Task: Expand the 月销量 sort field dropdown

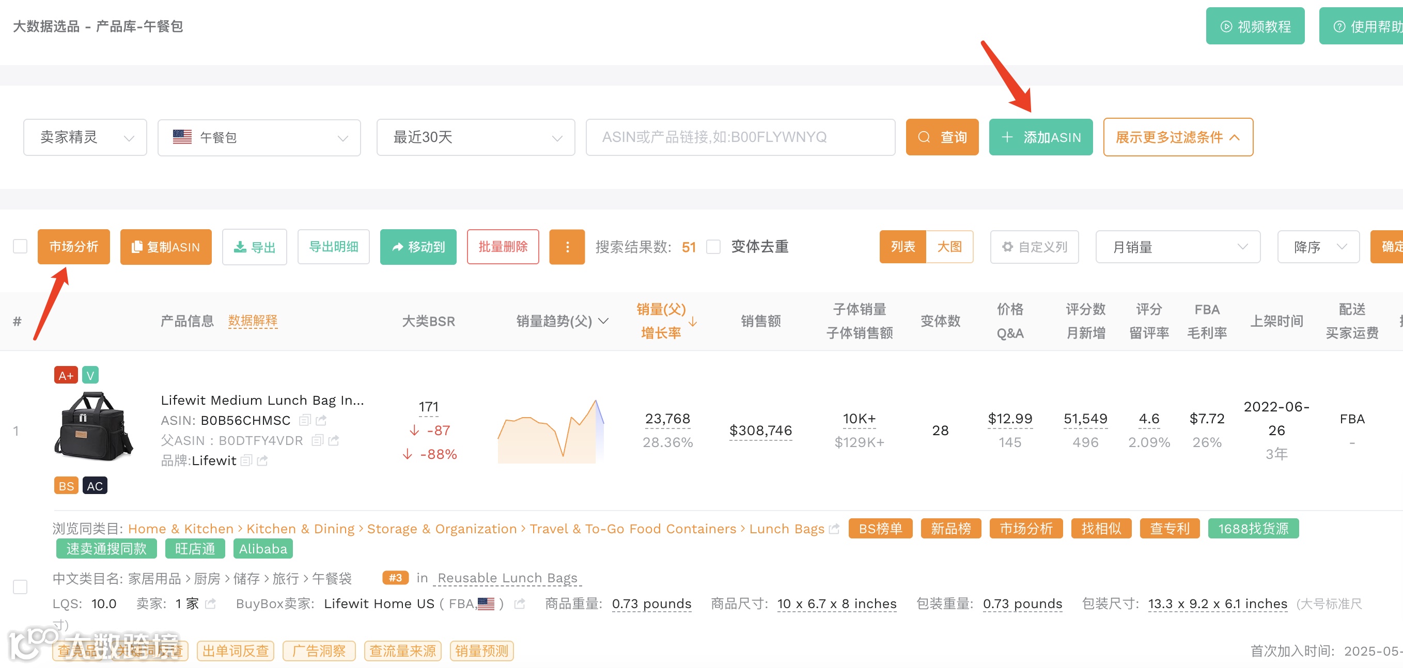Action: pyautogui.click(x=1178, y=247)
